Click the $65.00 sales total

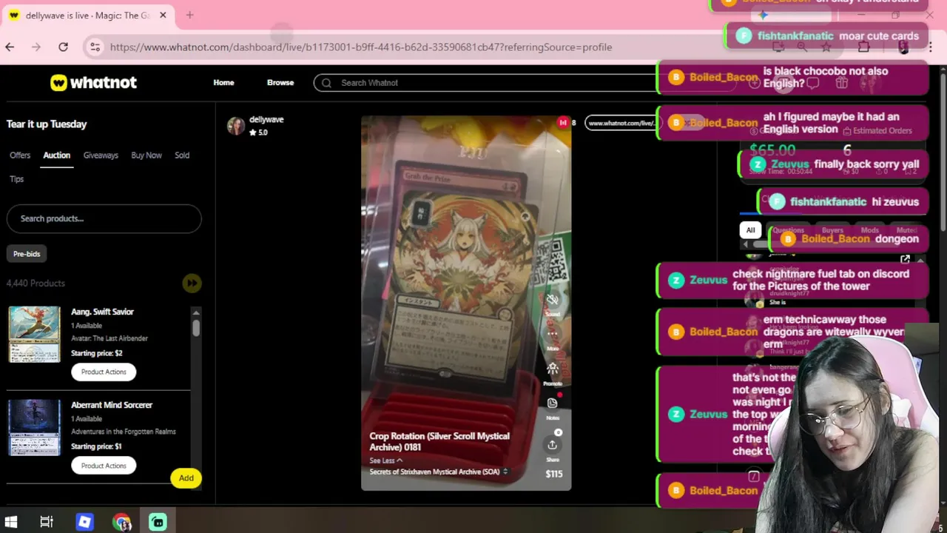[772, 151]
